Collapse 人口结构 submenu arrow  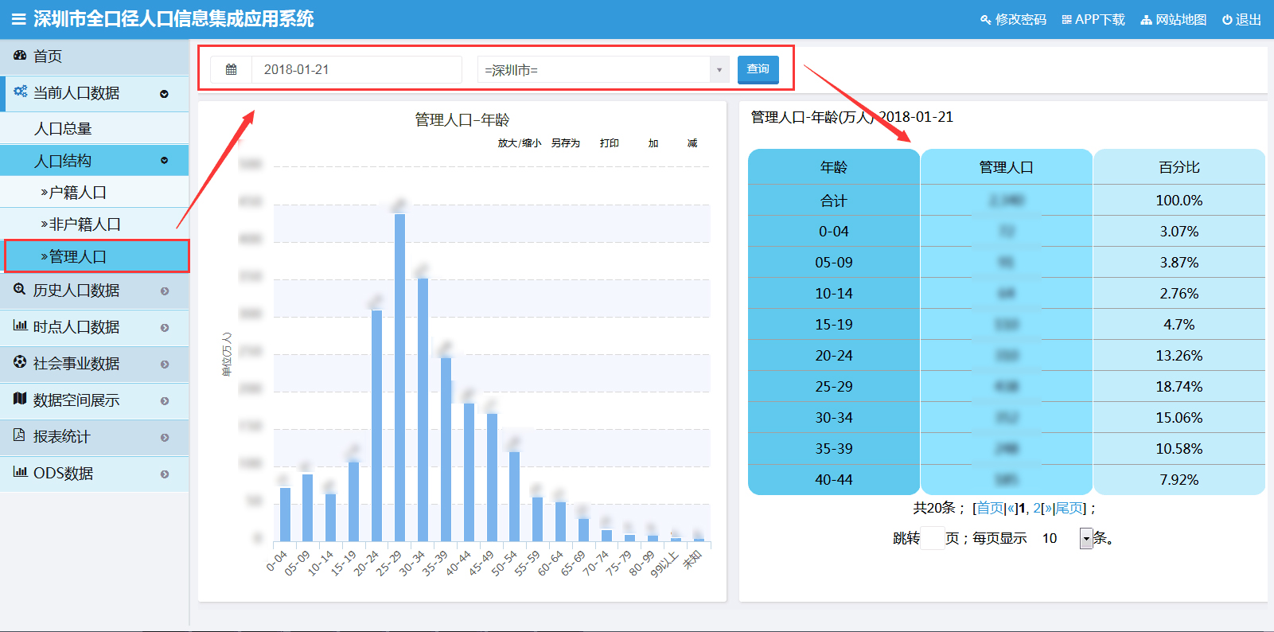coord(164,161)
